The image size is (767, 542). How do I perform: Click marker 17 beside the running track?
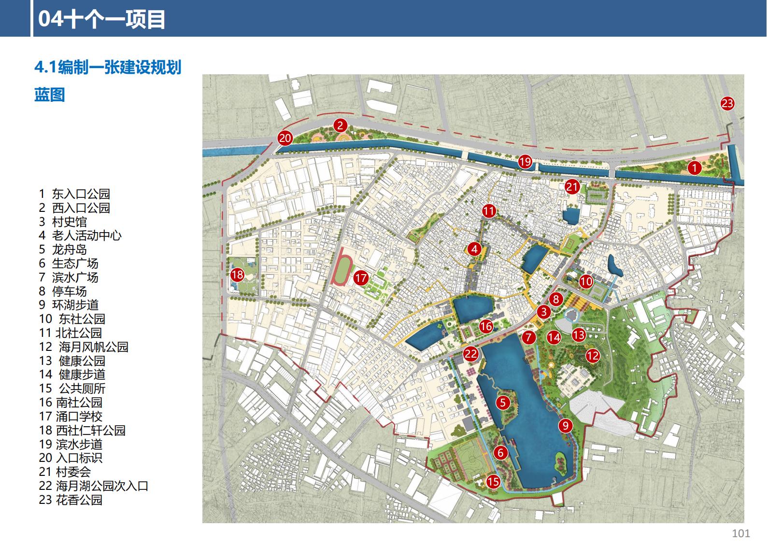point(361,278)
